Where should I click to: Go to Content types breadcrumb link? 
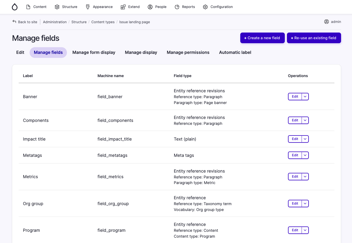pos(103,22)
